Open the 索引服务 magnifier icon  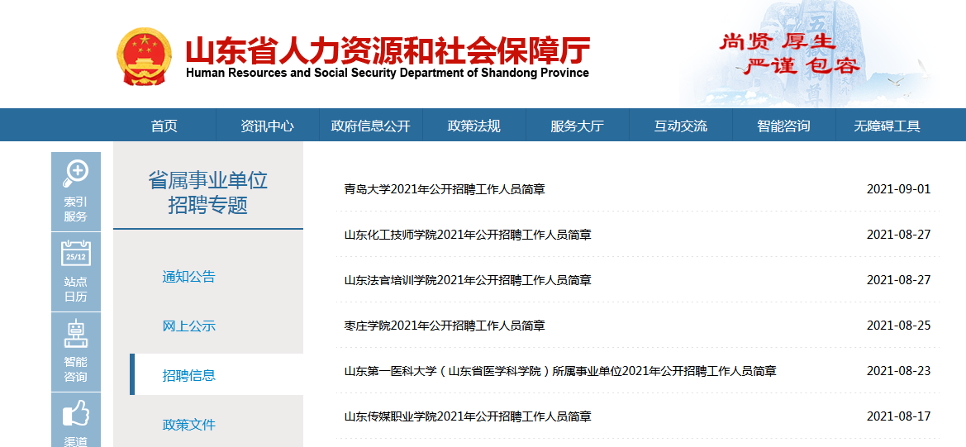[75, 172]
